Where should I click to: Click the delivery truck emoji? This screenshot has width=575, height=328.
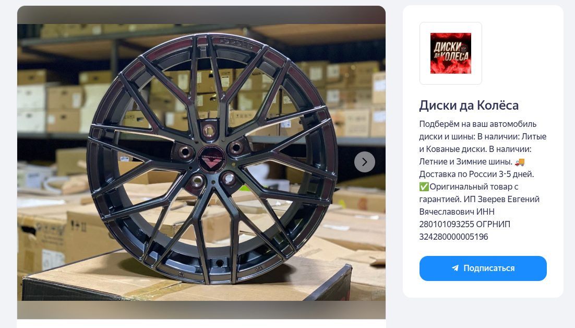click(x=520, y=162)
